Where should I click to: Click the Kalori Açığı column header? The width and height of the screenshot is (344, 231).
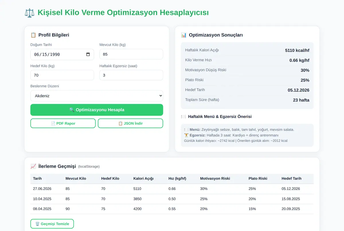tap(143, 178)
